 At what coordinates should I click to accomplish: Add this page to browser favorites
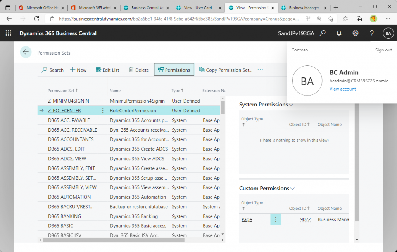pos(330,19)
